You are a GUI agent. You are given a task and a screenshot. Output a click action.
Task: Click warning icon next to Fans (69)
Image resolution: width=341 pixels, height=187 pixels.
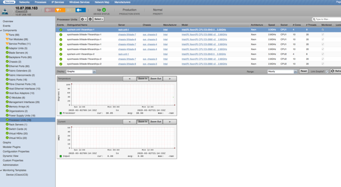tap(7, 35)
